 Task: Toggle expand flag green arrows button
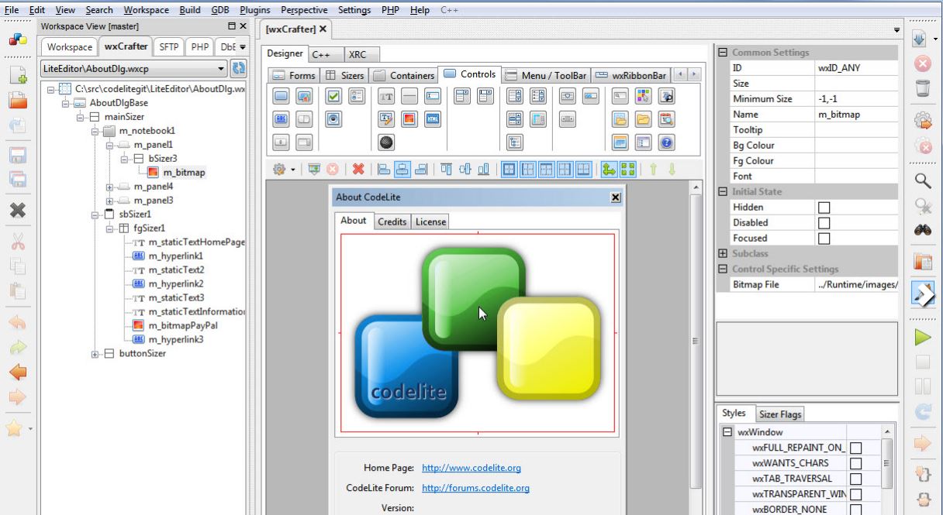click(x=609, y=169)
